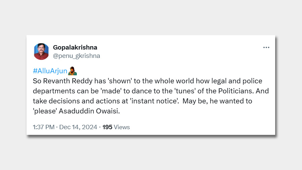Click the Views label after the count
The image size is (302, 170).
[122, 127]
